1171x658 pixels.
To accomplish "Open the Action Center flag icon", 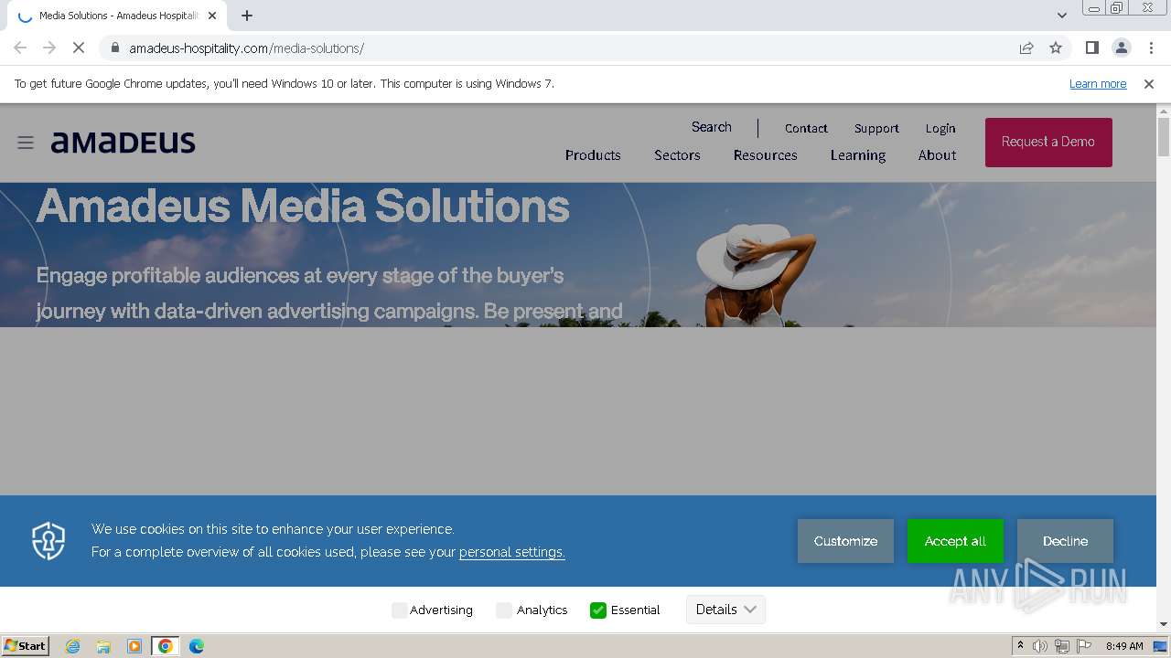I will click(x=1084, y=646).
